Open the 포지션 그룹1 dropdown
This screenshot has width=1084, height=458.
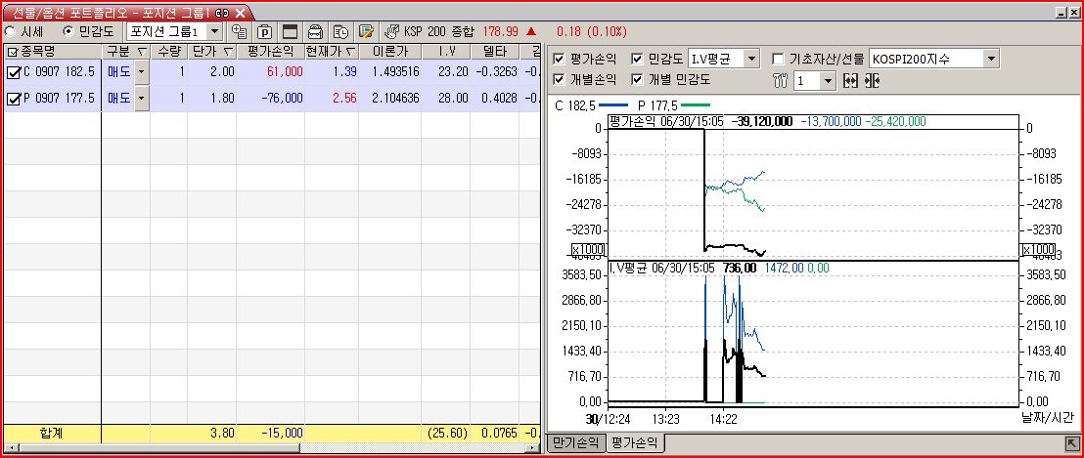pyautogui.click(x=214, y=31)
